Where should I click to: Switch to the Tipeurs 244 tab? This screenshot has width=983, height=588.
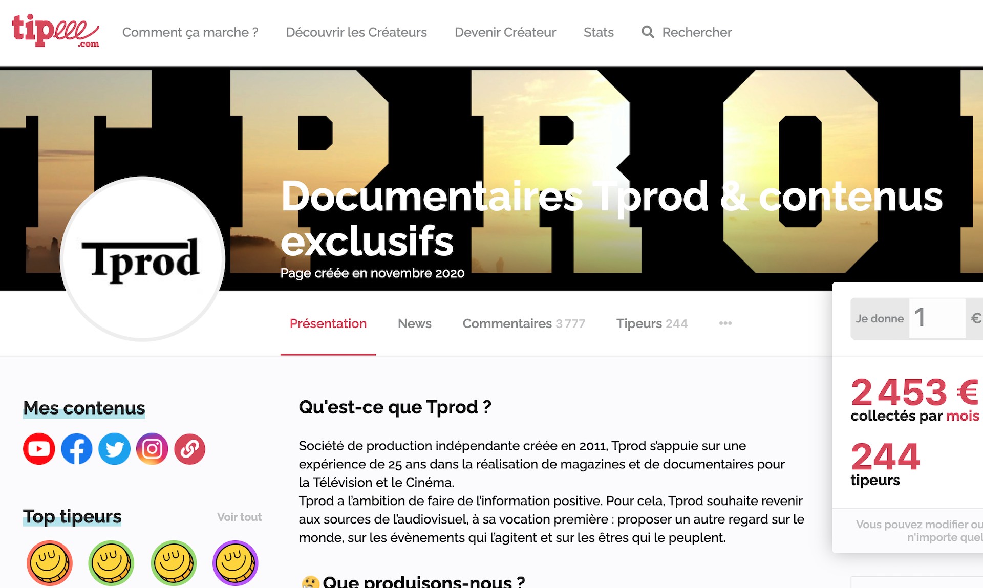pyautogui.click(x=652, y=323)
